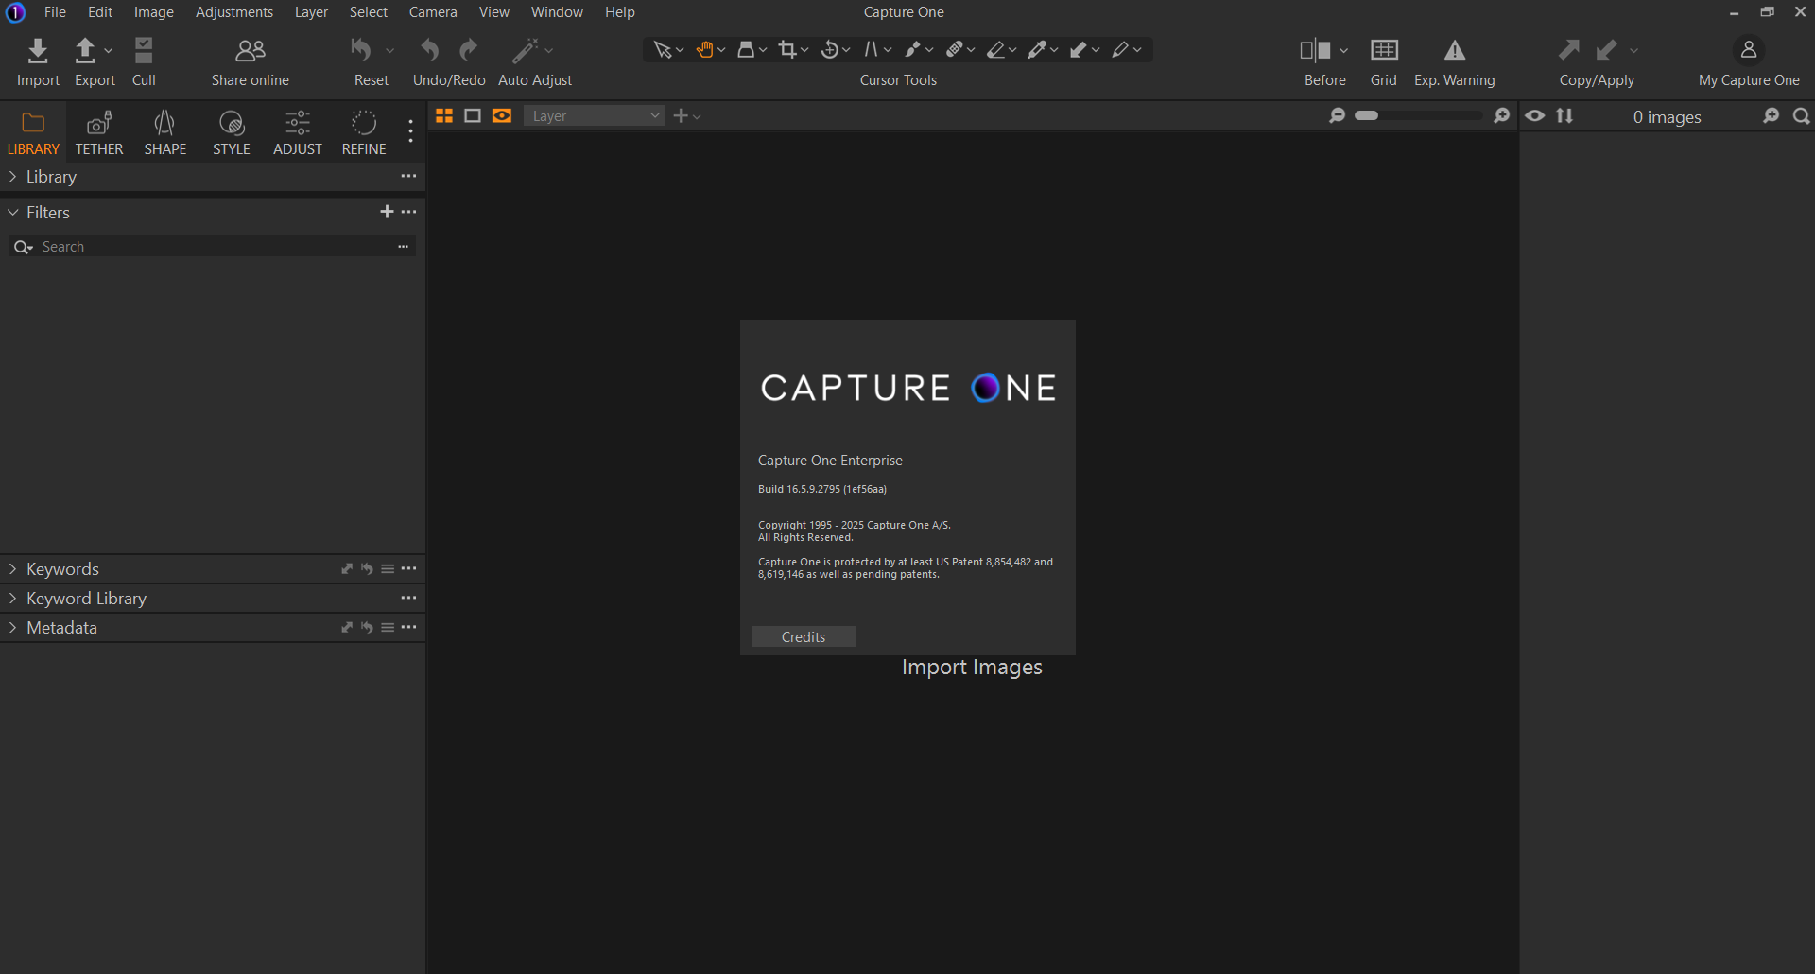Click the Redo arrow
Image resolution: width=1815 pixels, height=974 pixels.
click(469, 50)
